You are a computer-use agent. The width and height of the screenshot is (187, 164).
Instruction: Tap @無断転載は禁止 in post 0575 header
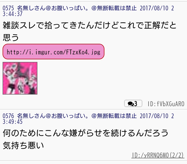pos(114,8)
